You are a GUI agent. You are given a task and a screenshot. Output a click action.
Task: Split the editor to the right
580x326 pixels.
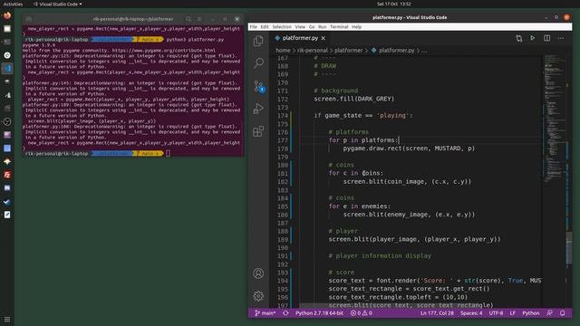(x=547, y=38)
